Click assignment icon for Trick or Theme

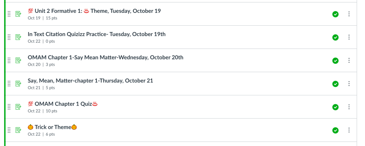pos(18,130)
